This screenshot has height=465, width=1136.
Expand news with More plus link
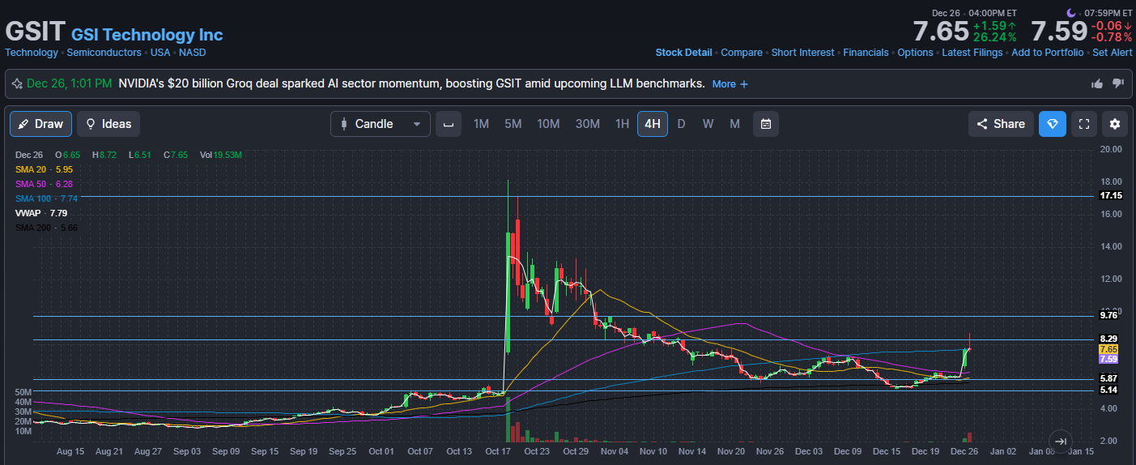pos(730,83)
